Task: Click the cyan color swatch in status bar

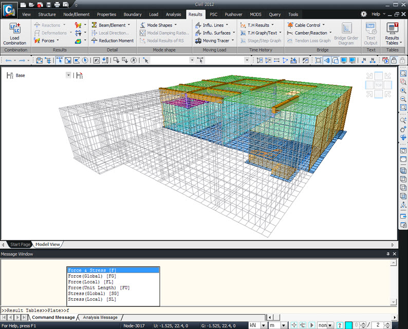Action: point(349,325)
